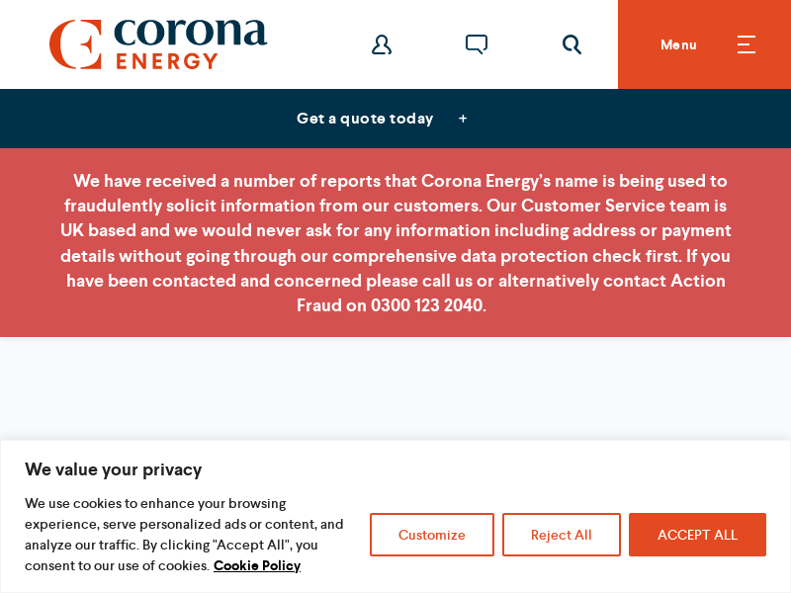Open the Cookie Policy link
Image resolution: width=791 pixels, height=593 pixels.
[x=257, y=565]
